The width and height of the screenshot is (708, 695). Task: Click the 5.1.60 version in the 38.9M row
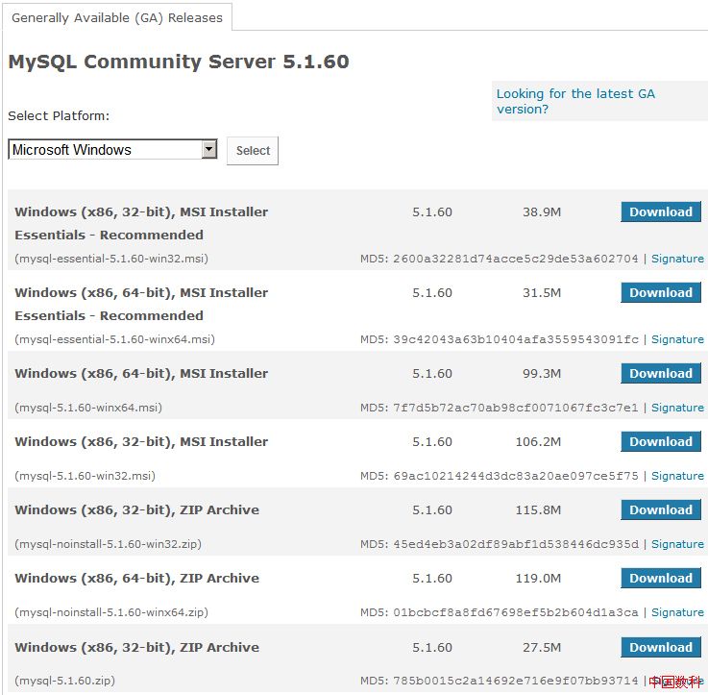coord(432,212)
